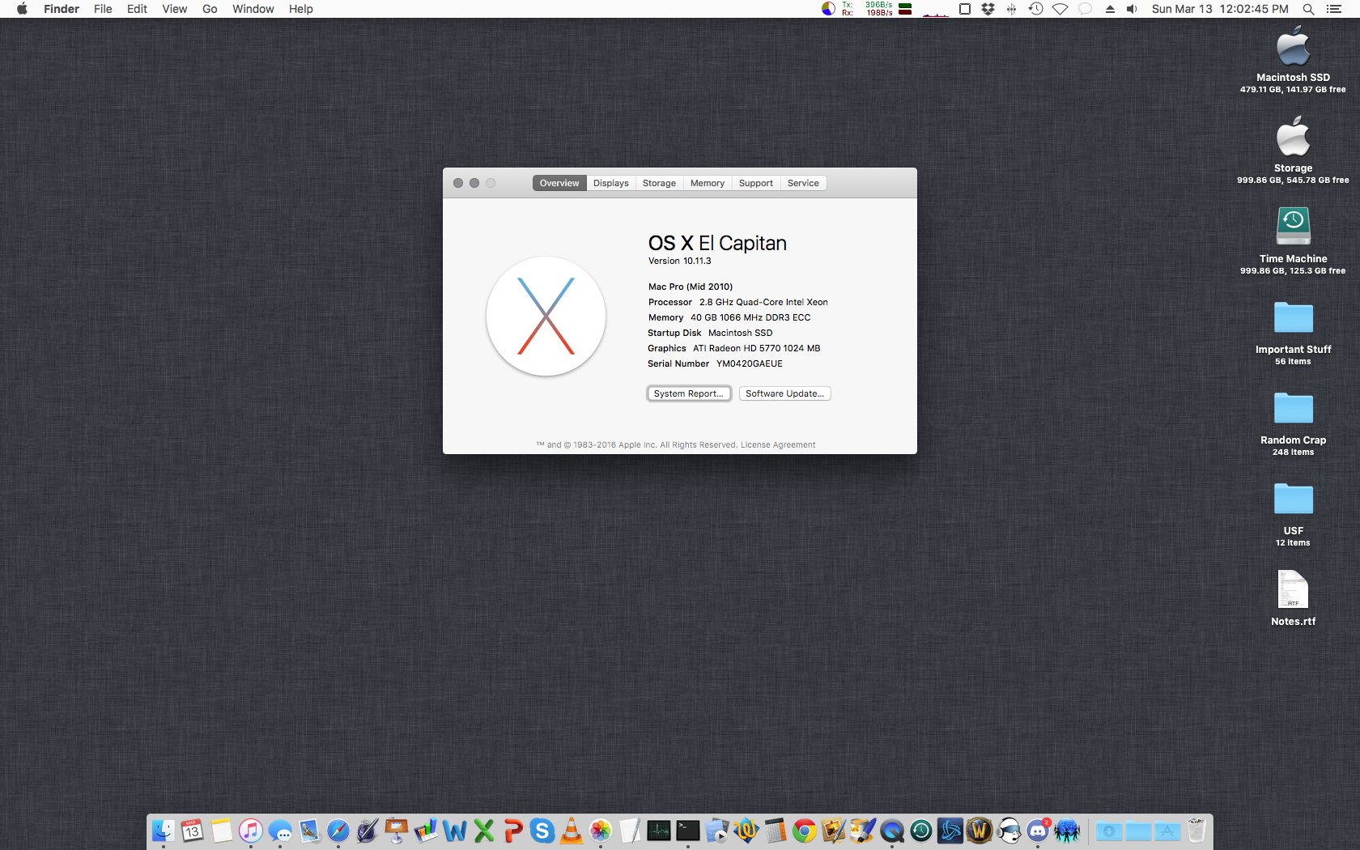This screenshot has height=850, width=1360.
Task: Select the Overview tab
Action: tap(559, 183)
